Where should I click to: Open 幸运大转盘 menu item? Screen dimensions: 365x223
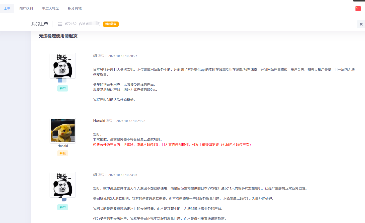click(x=50, y=8)
